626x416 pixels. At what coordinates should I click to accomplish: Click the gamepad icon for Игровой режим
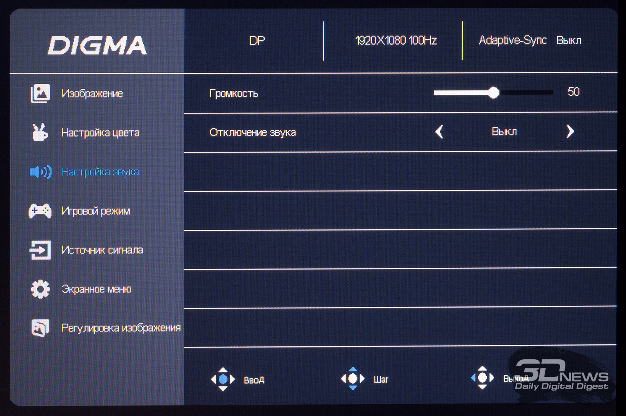pos(40,211)
